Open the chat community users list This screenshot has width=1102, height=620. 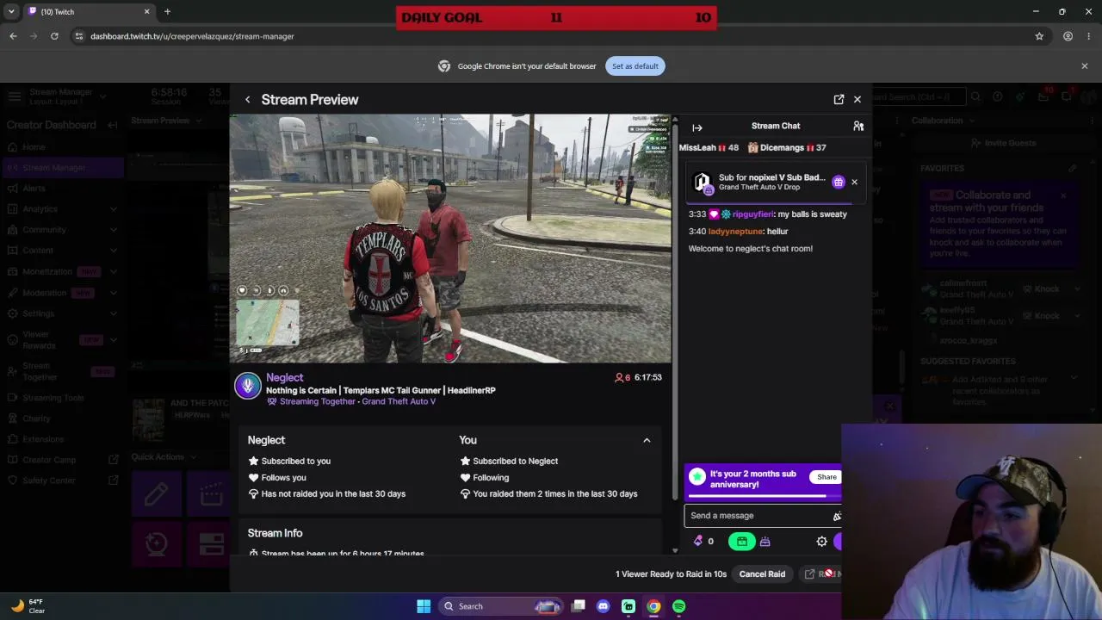pos(858,127)
